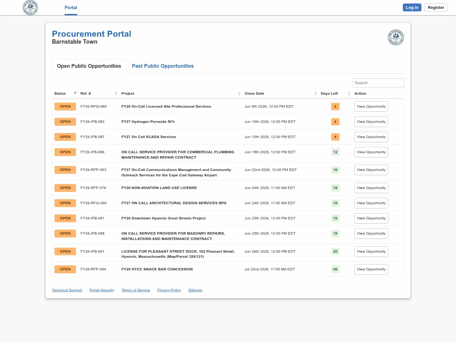Screen dimensions: 456x342
Task: View Opportunity for Pleasant Street Dock license
Action: coord(371,251)
